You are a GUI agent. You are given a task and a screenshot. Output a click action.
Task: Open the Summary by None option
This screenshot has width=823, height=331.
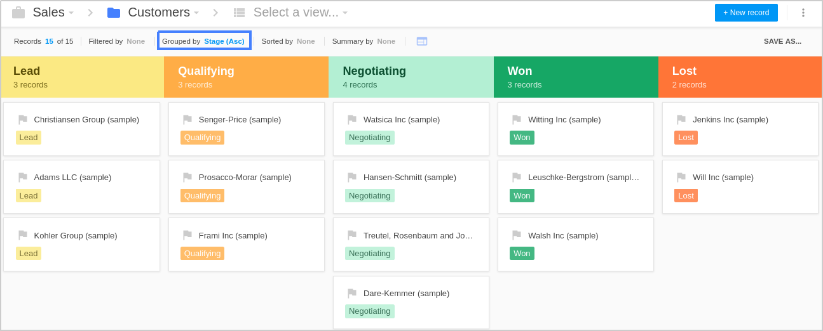pos(364,41)
